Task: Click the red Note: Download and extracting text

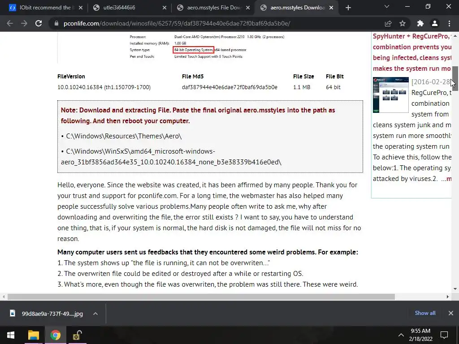Action: (x=198, y=116)
